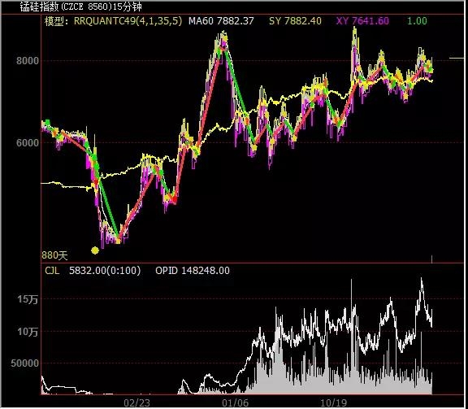This screenshot has width=468, height=409.
Task: Select the 锰硅指数 chart title
Action: coord(81,7)
